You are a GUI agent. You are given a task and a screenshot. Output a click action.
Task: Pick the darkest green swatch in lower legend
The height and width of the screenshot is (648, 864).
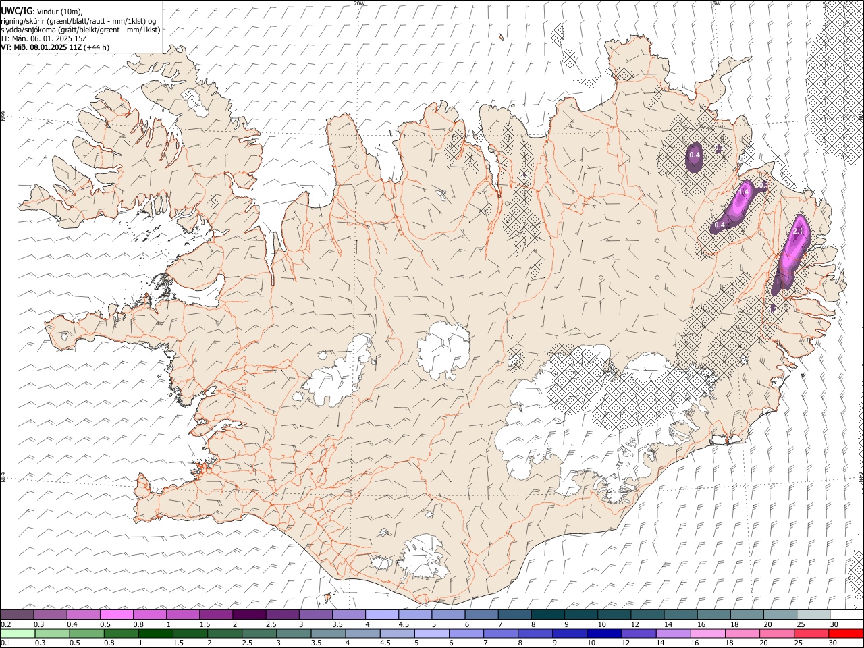(x=155, y=633)
